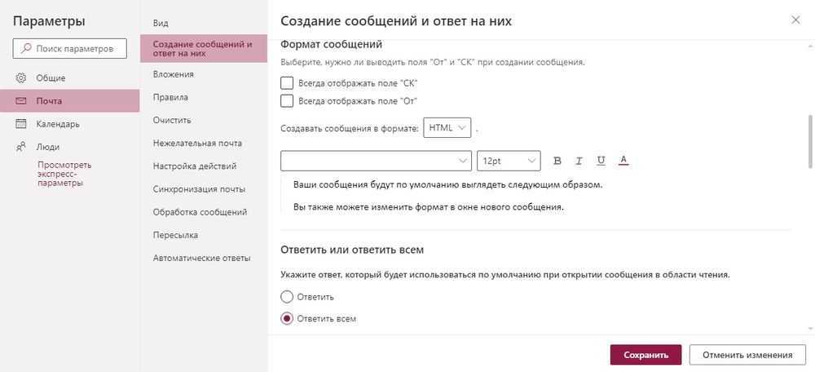
Task: Select the Ответить radio button
Action: [x=287, y=297]
